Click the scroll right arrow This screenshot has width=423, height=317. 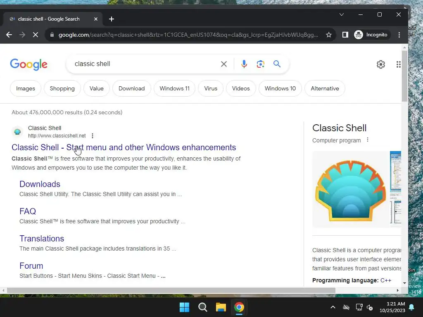[398, 290]
